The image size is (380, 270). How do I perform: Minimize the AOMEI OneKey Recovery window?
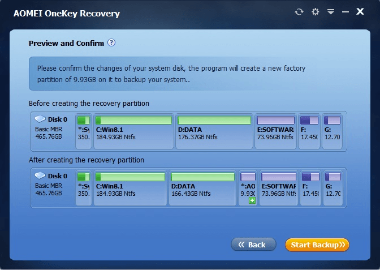pyautogui.click(x=346, y=12)
